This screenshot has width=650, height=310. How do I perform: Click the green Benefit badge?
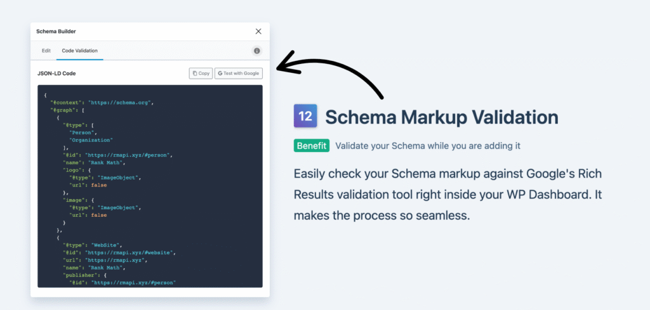[x=312, y=146]
